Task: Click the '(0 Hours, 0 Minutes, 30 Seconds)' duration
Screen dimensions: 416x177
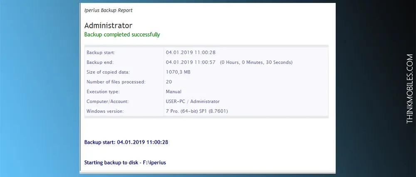Action: (x=256, y=62)
